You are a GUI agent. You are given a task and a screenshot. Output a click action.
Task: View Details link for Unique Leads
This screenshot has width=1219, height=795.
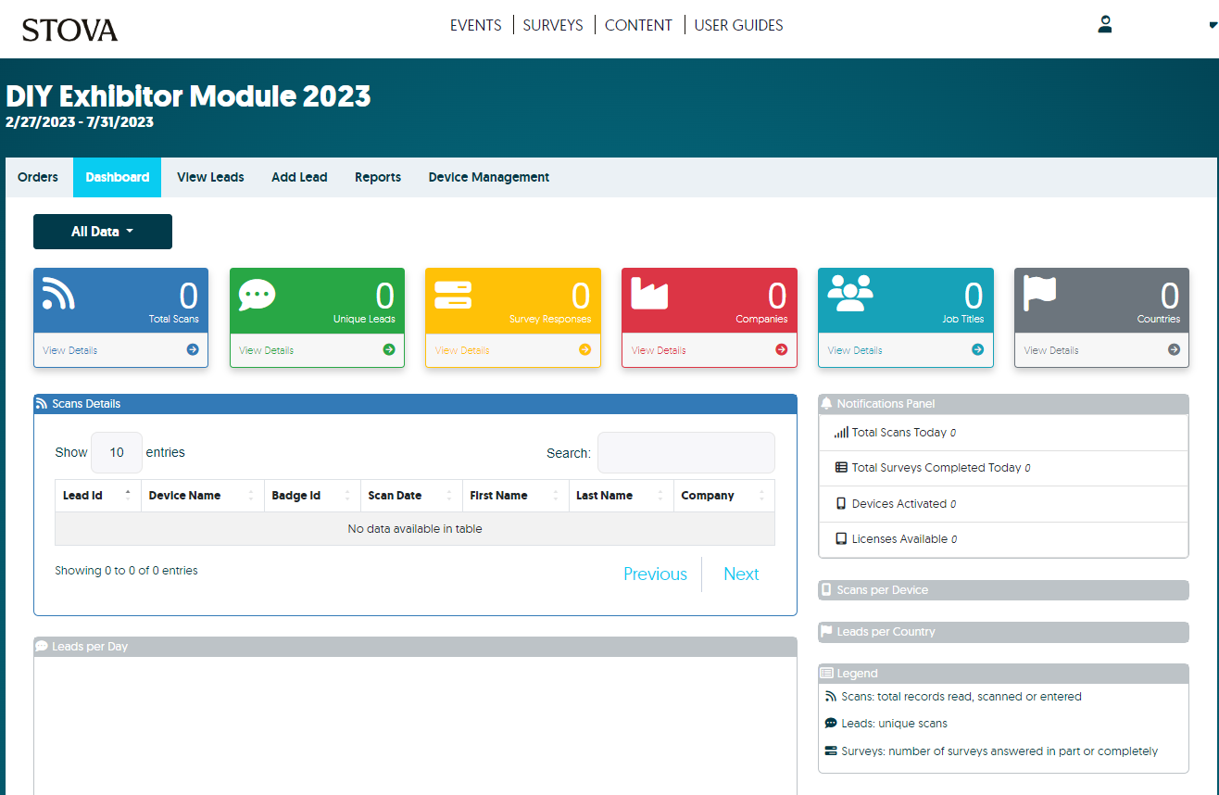coord(267,350)
